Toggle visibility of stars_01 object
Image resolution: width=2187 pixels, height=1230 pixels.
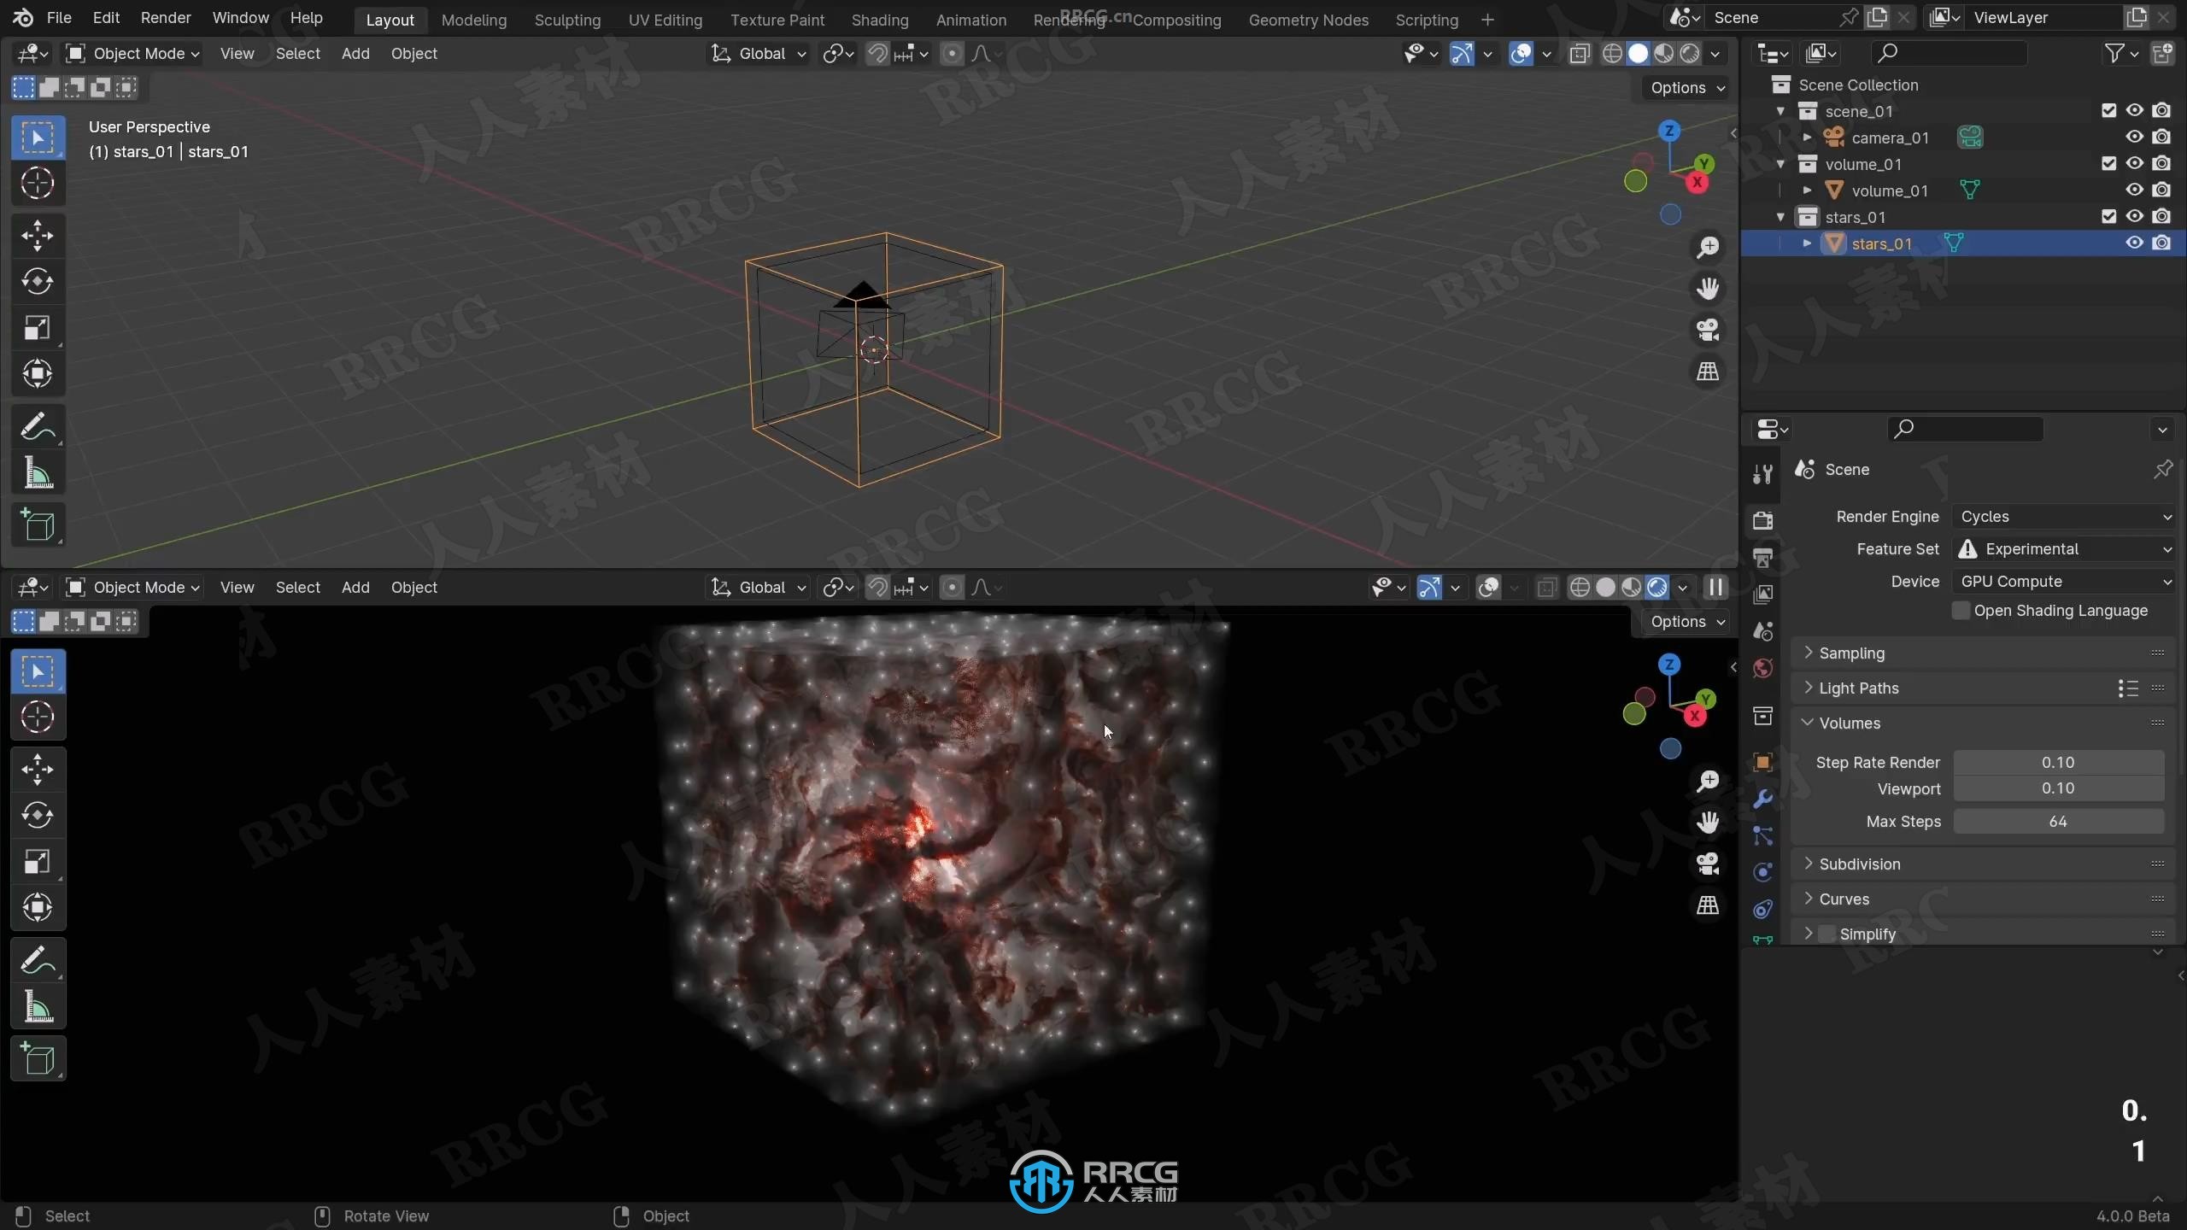[x=2134, y=243]
